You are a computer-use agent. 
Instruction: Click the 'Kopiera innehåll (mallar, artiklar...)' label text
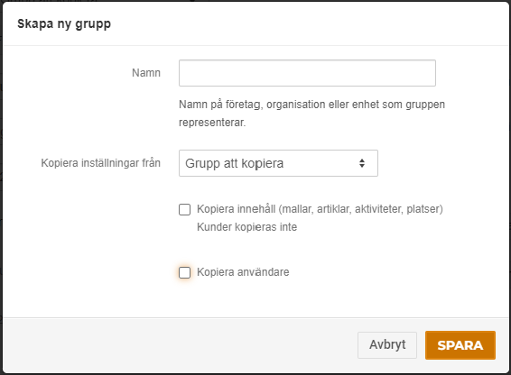320,209
